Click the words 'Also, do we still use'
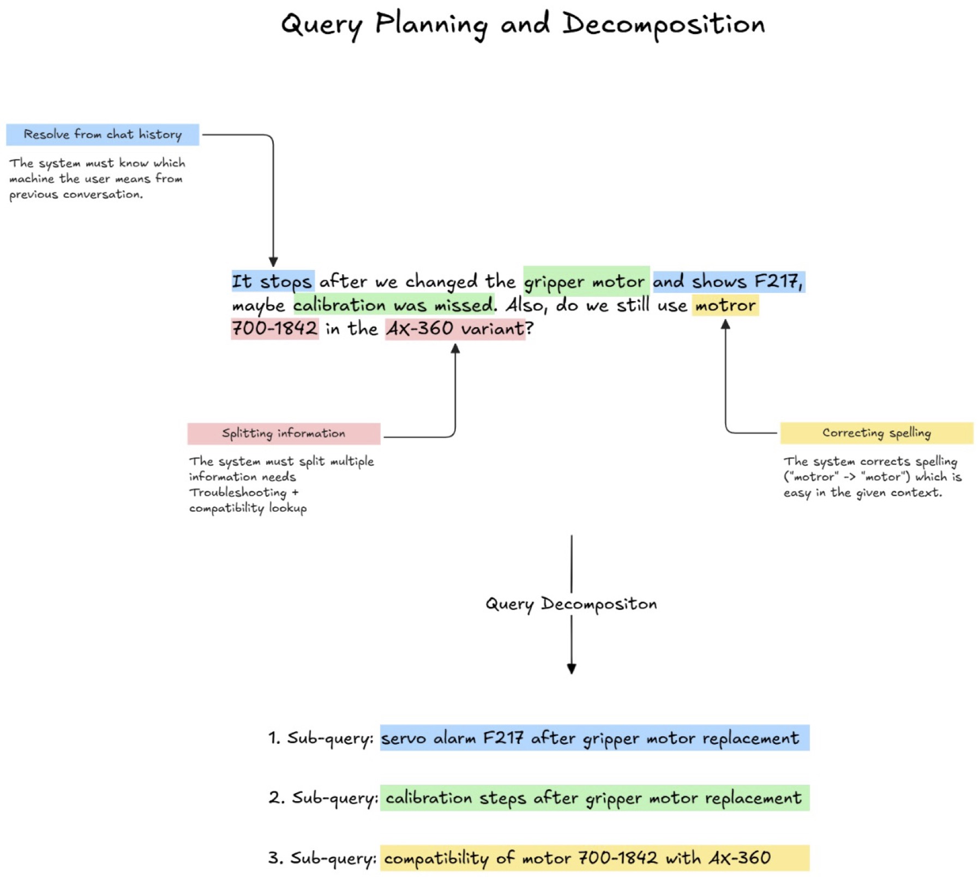979x877 pixels. [597, 305]
